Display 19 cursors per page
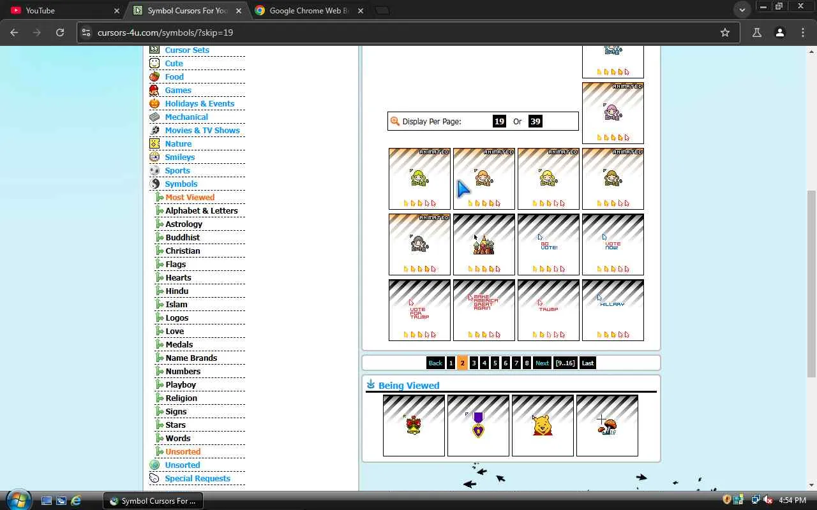The height and width of the screenshot is (510, 817). click(499, 121)
